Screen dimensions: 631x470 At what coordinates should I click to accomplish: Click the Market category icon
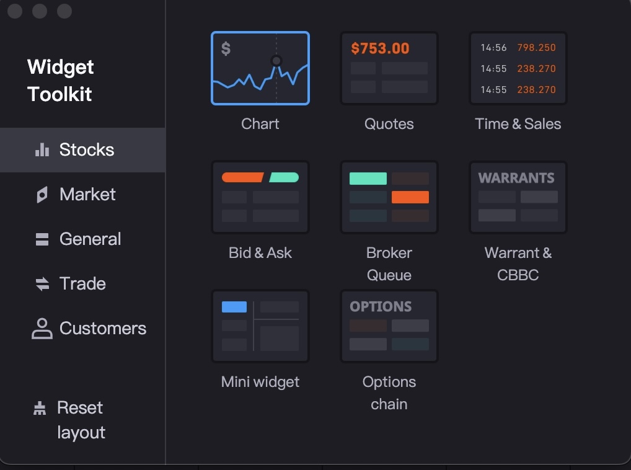[x=42, y=195]
